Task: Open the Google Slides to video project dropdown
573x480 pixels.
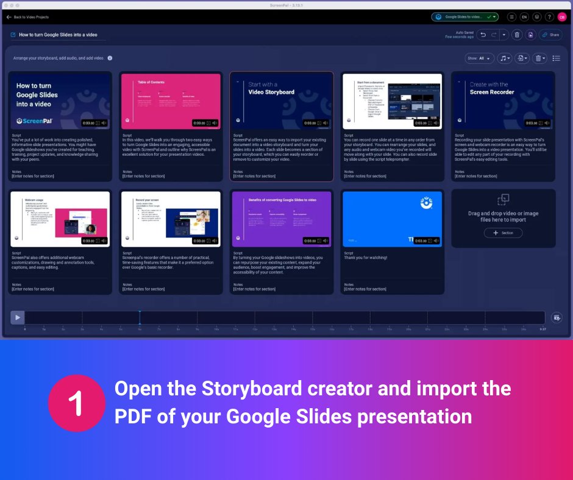Action: (464, 17)
